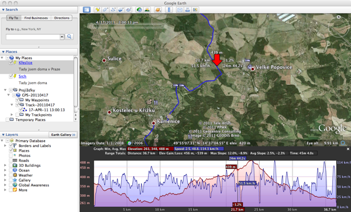Select the Track-20110417 tree item
Screen dimensions: 351x212
point(40,105)
